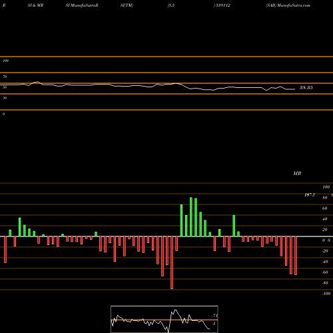The height and width of the screenshot is (333, 333).
Task: Click the first red bar at histogram's left end
Action: pyautogui.click(x=5, y=250)
